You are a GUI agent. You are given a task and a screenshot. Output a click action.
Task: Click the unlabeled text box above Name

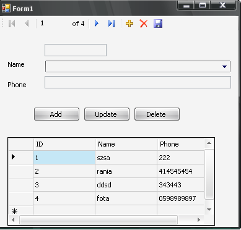pos(76,50)
